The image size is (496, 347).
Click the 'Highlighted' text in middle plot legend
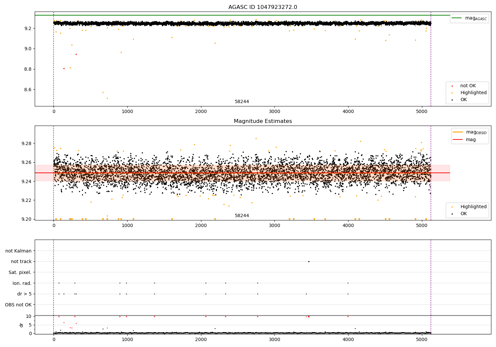pyautogui.click(x=473, y=207)
